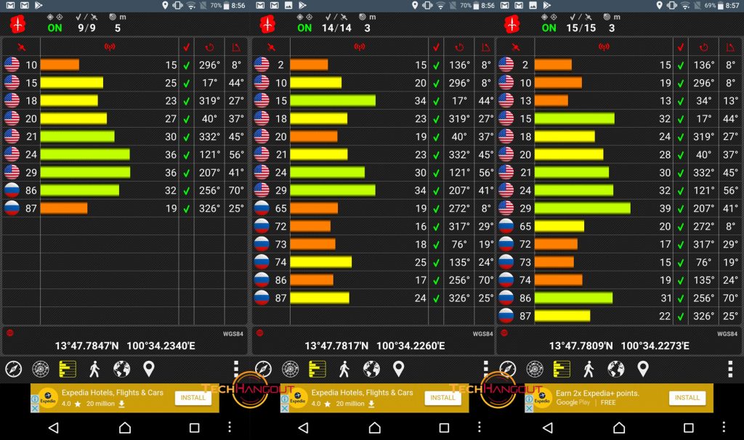The width and height of the screenshot is (744, 440).
Task: Sort by used-in-fix checkmark header on 14/14 screen
Action: click(x=436, y=47)
